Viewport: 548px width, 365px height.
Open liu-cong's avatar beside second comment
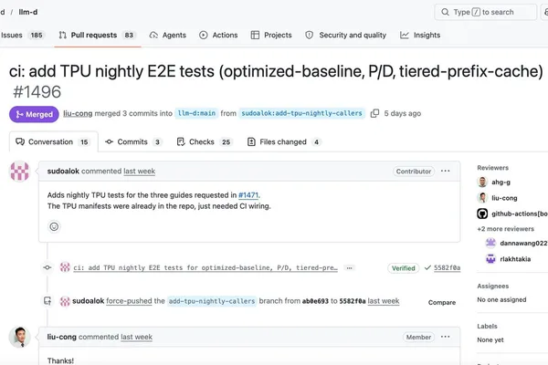pos(19,338)
